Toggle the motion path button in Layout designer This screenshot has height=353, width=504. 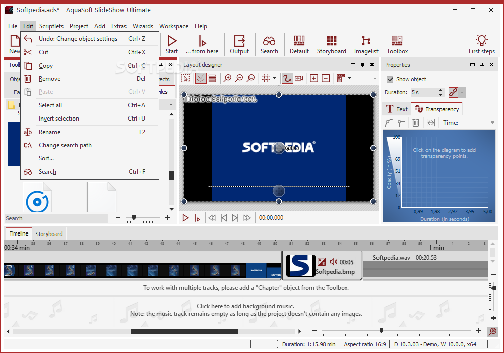coord(287,78)
